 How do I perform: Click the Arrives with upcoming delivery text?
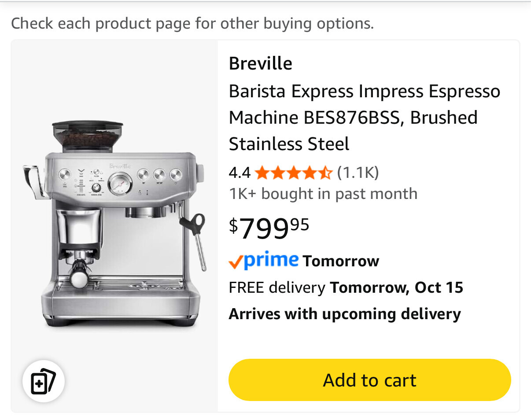pos(344,314)
